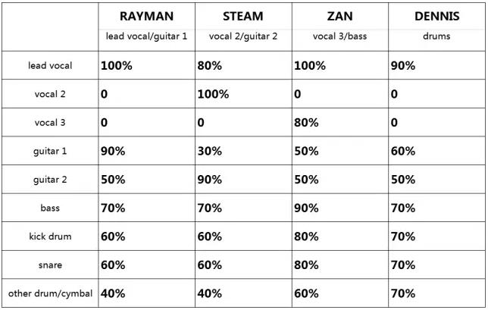Image resolution: width=488 pixels, height=310 pixels.
Task: Click the ZAN column header
Action: [x=339, y=17]
